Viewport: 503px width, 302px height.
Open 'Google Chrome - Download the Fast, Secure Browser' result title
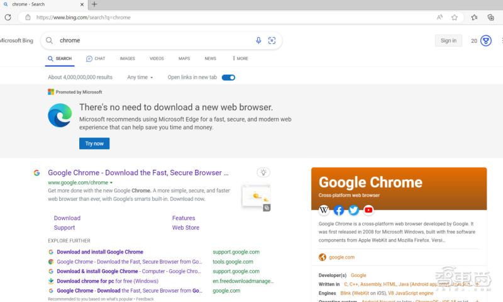[138, 172]
